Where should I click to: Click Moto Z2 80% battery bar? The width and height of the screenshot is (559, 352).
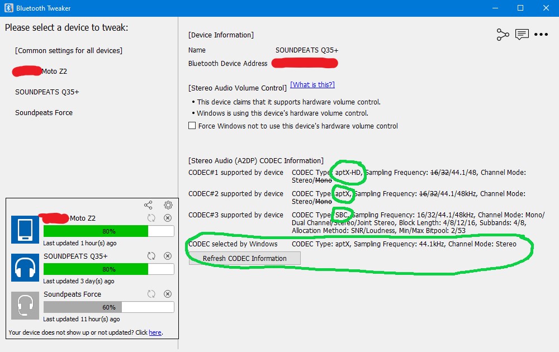(x=109, y=231)
